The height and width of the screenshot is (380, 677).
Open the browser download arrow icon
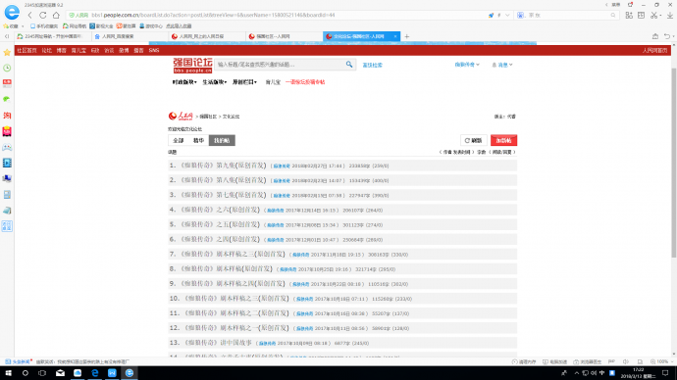670,15
